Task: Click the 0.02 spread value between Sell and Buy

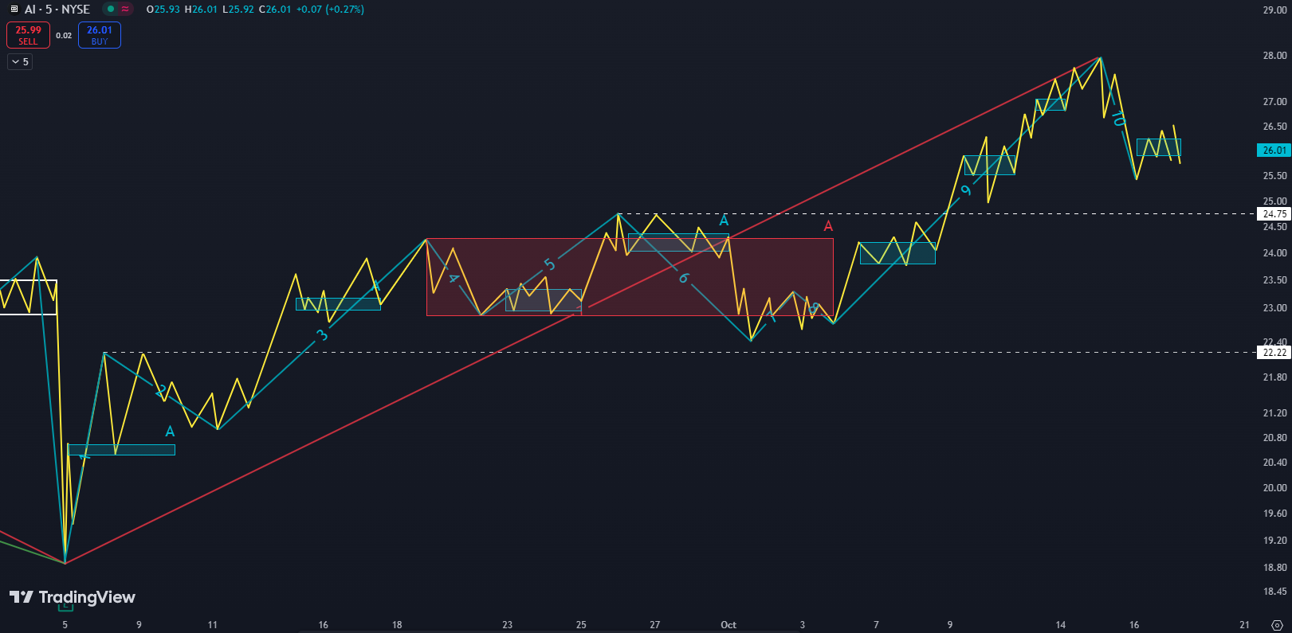Action: click(64, 36)
